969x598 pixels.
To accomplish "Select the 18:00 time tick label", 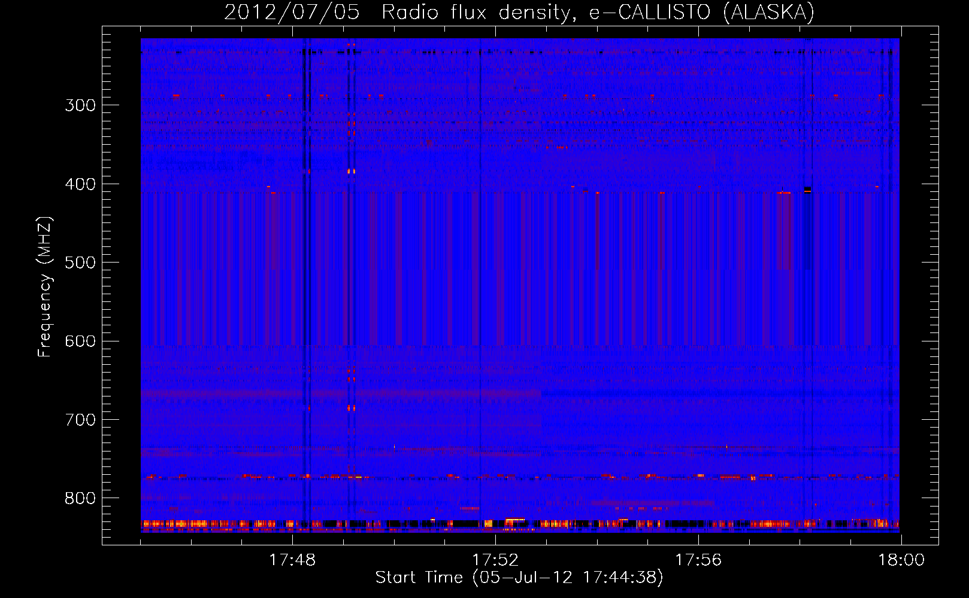I will [901, 560].
